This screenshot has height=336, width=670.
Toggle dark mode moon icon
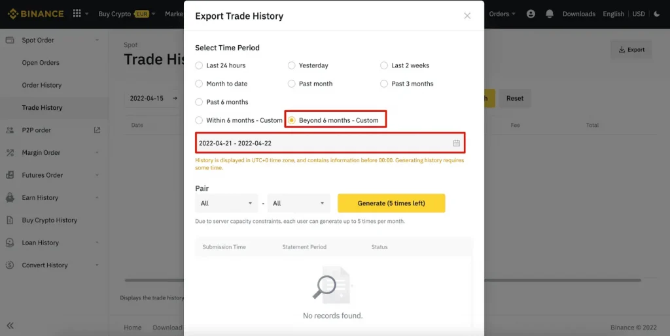point(657,14)
